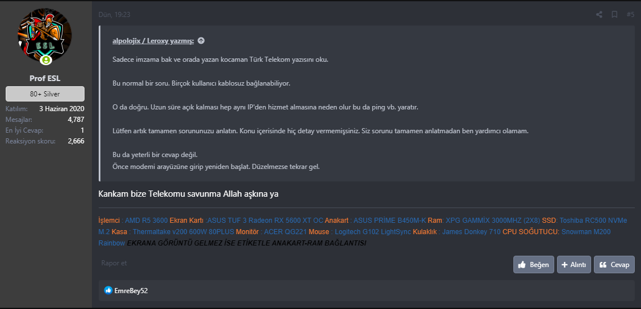Click the 80+ Silver rank badge
This screenshot has width=641, height=309.
pyautogui.click(x=45, y=94)
